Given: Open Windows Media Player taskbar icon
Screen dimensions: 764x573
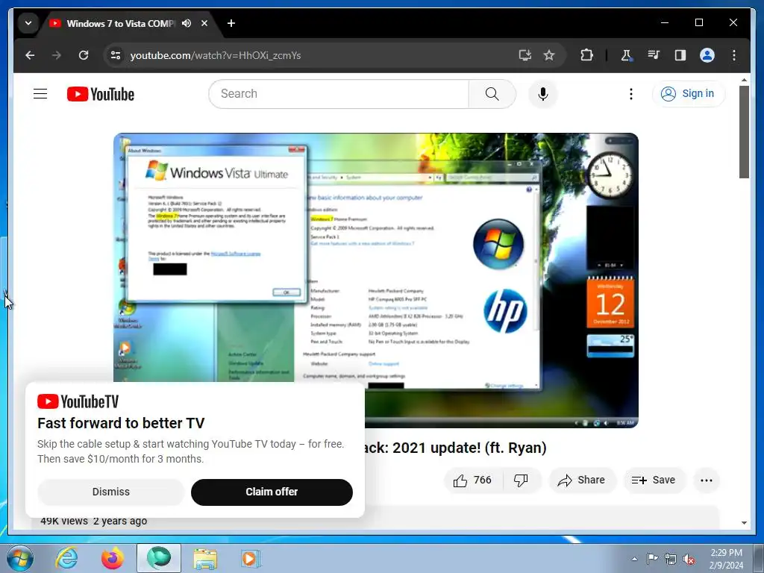Looking at the screenshot, I should click(x=251, y=558).
